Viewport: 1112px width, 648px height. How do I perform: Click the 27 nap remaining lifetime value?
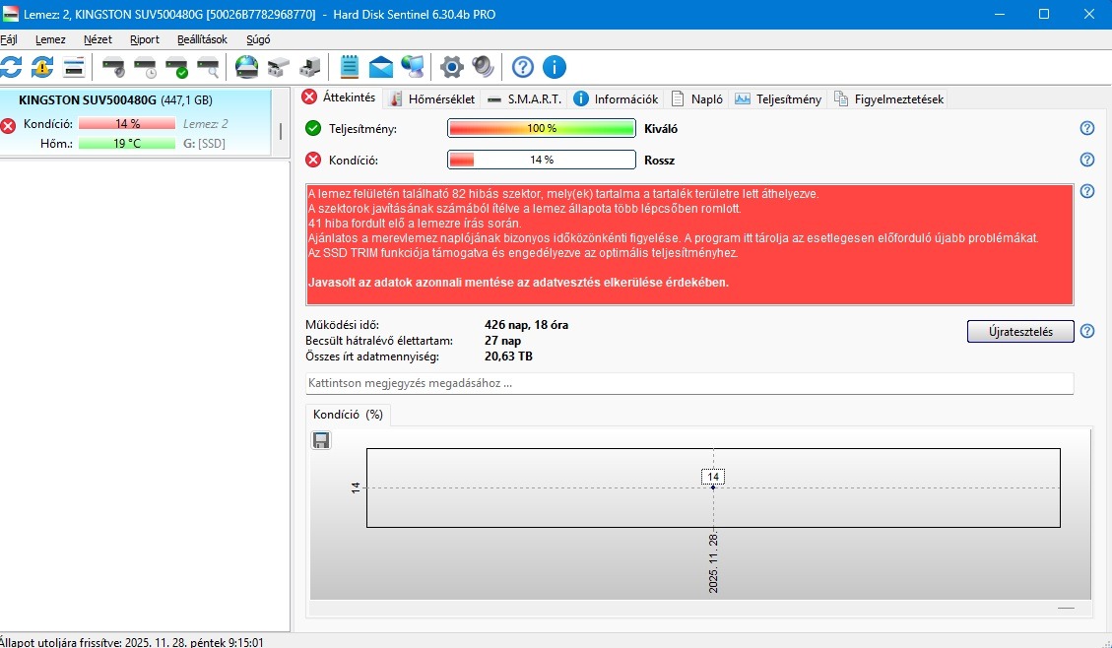502,341
